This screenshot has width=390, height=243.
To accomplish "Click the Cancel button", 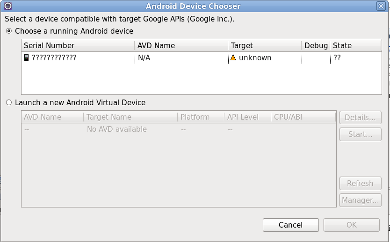I will click(291, 225).
